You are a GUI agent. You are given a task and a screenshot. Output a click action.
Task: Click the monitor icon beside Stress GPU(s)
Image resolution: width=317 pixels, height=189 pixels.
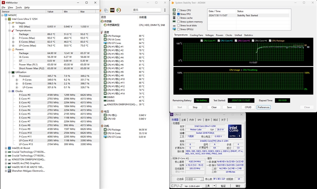(x=174, y=29)
